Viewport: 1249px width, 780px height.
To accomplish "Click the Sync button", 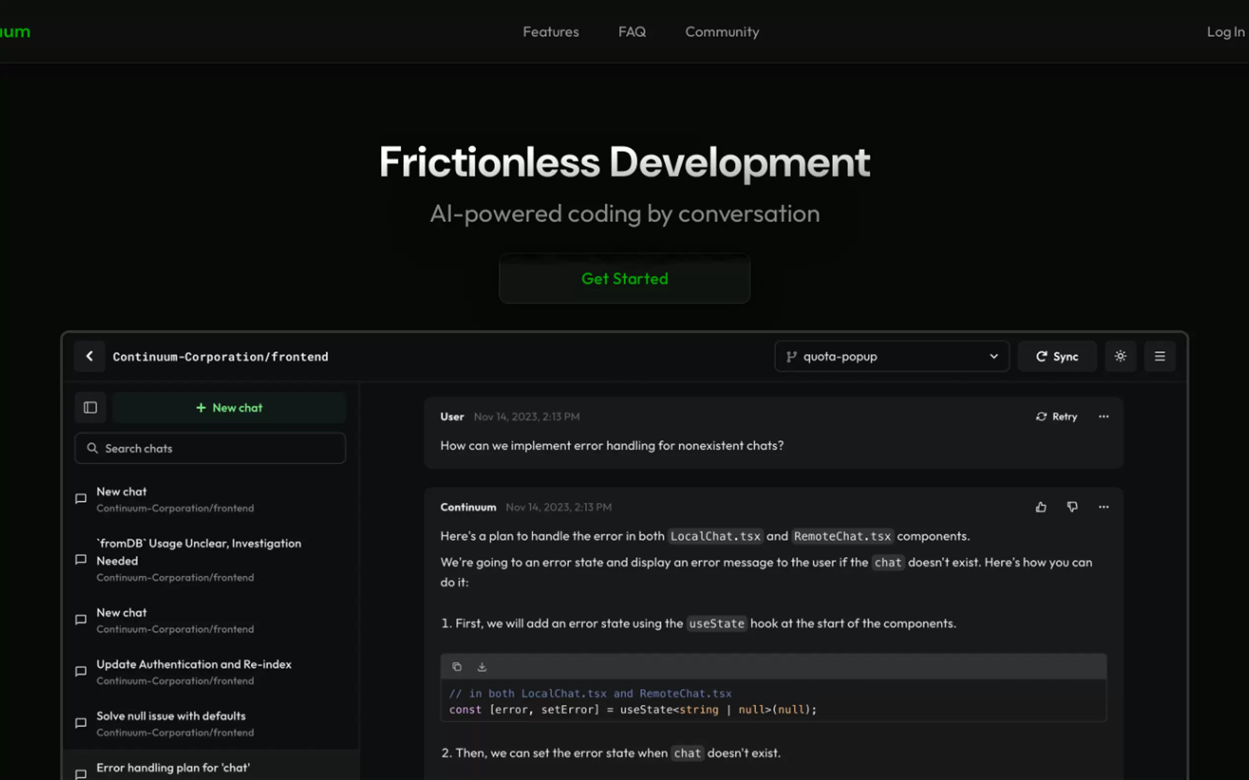I will (x=1057, y=356).
